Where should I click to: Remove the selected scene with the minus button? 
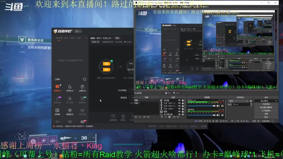(x=140, y=117)
